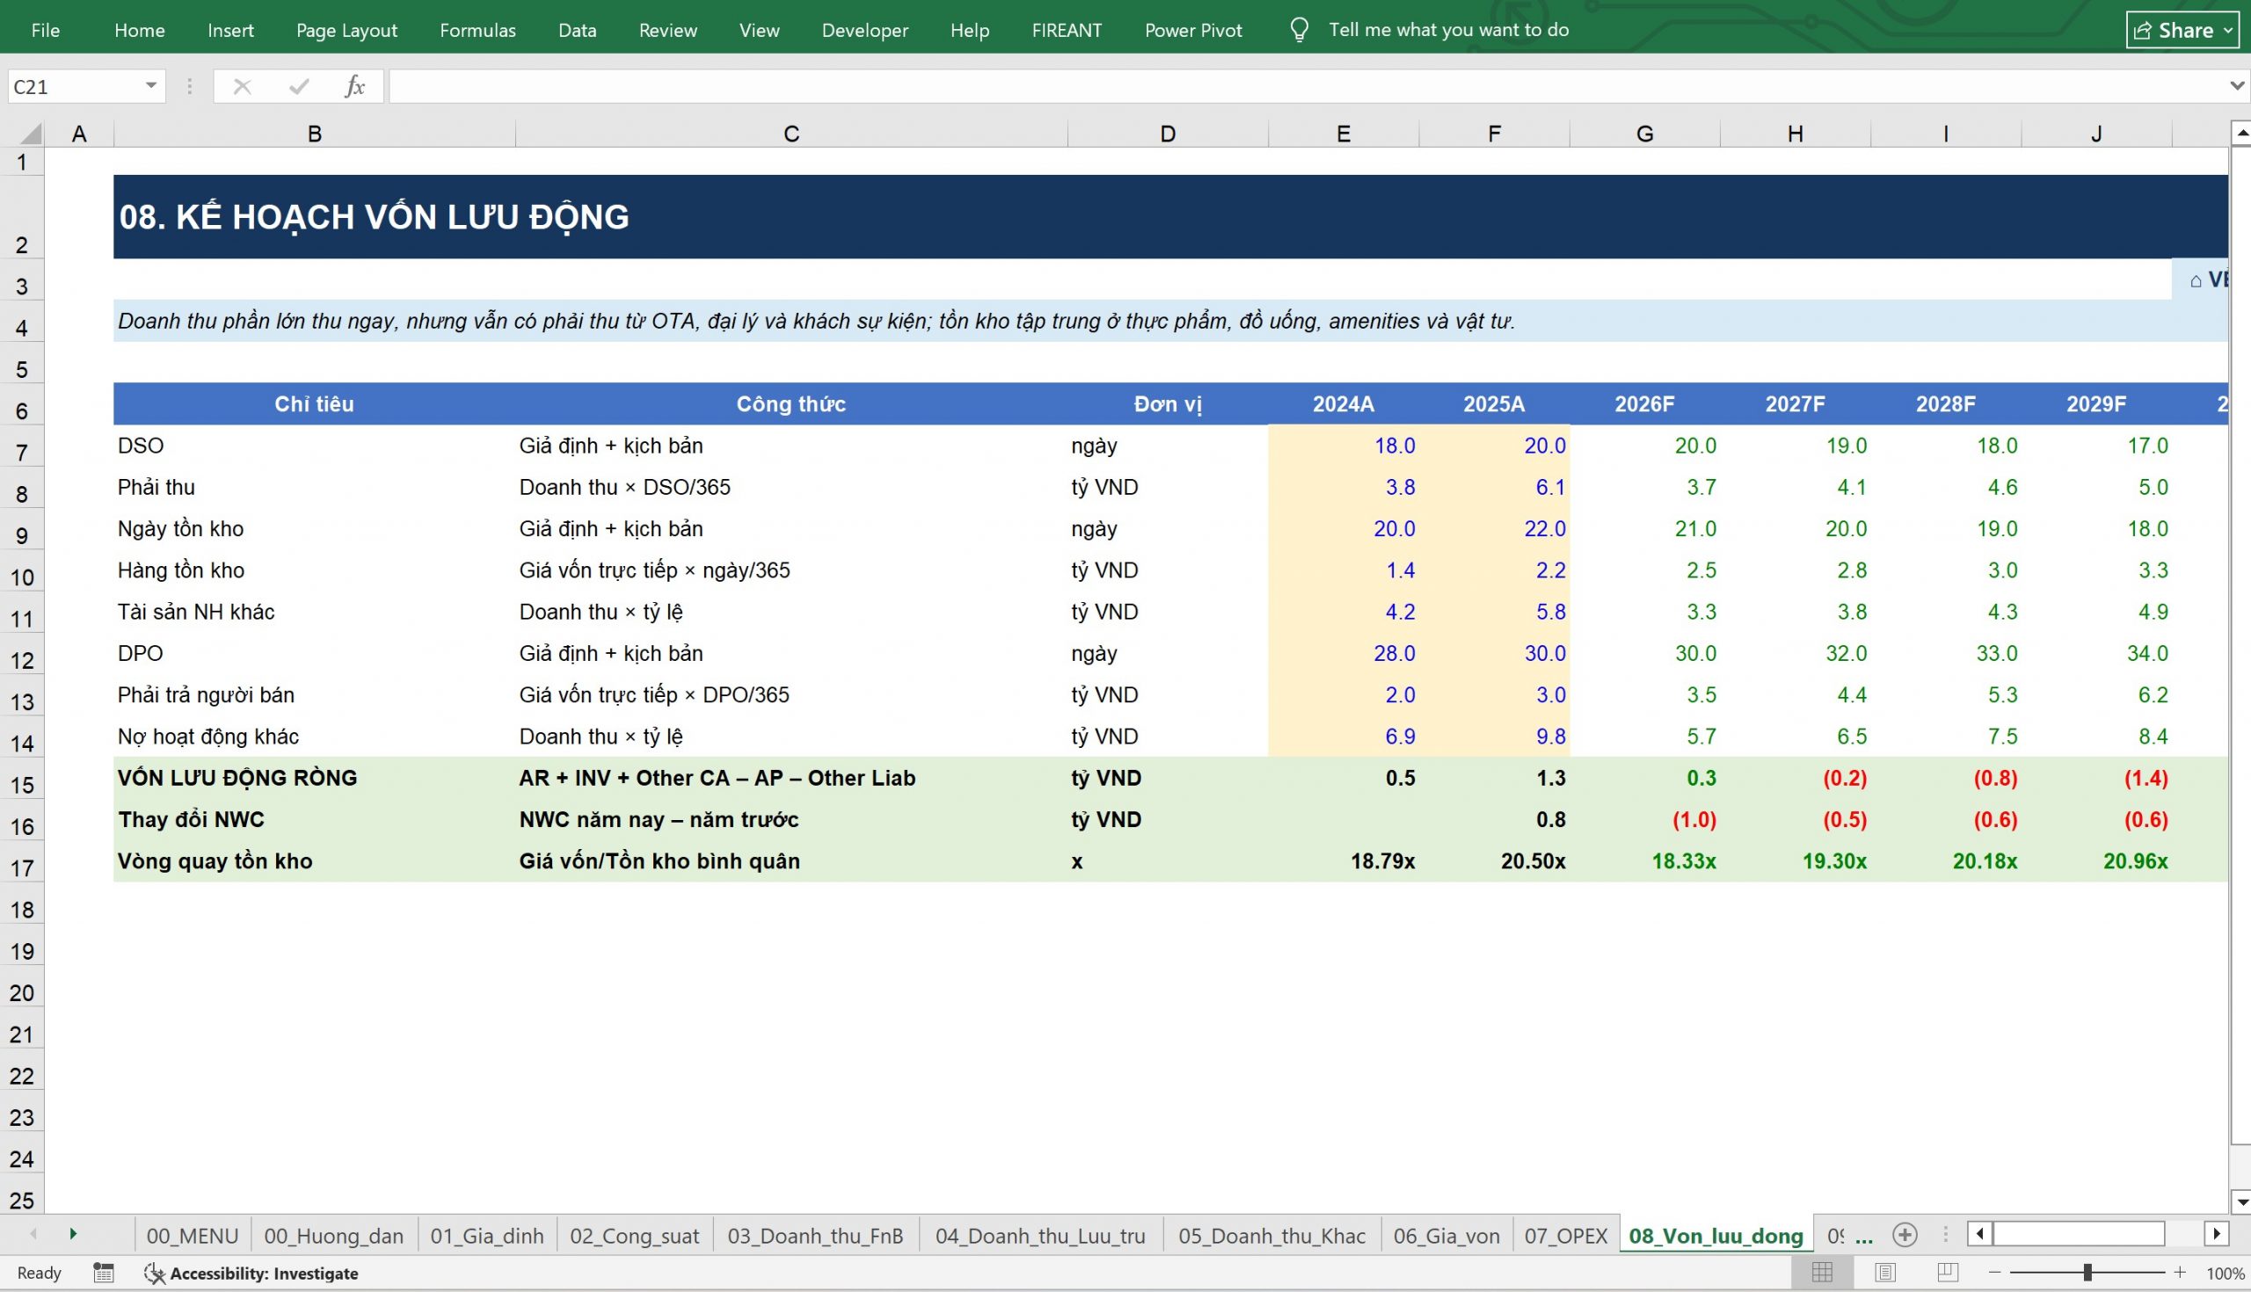Screen dimensions: 2251x1292
Task: Switch to Normal view
Action: (x=1821, y=1273)
